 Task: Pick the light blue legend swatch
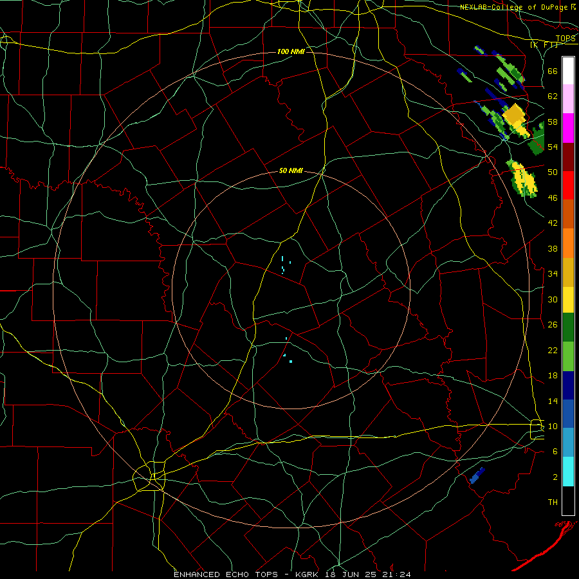pyautogui.click(x=568, y=443)
